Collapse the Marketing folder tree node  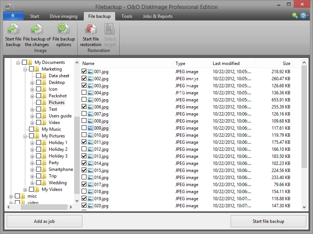tap(25, 69)
